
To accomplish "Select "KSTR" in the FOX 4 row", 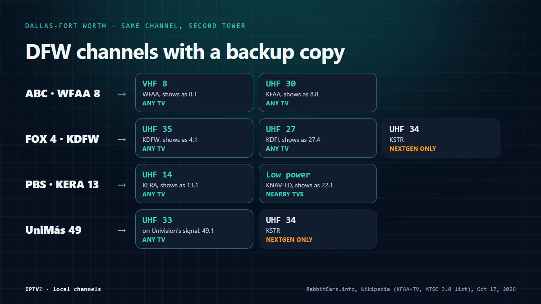I will click(x=397, y=140).
